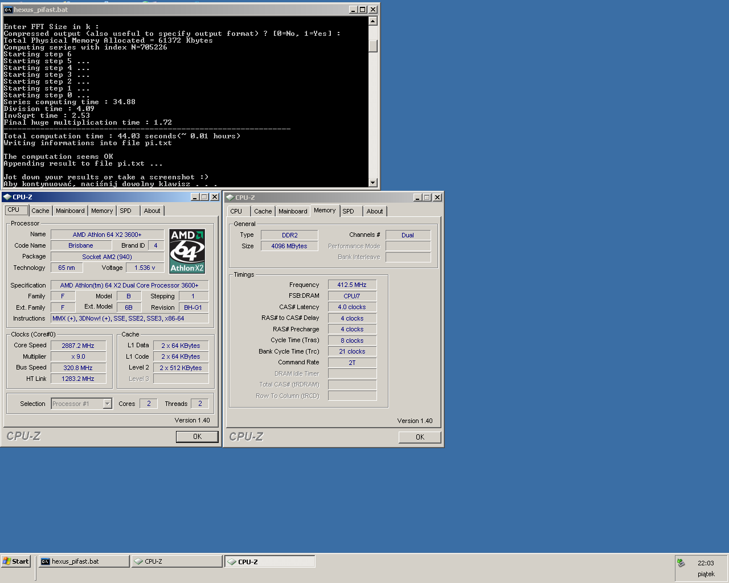Click OK in left CPU-Z window
The image size is (729, 583).
pyautogui.click(x=197, y=437)
